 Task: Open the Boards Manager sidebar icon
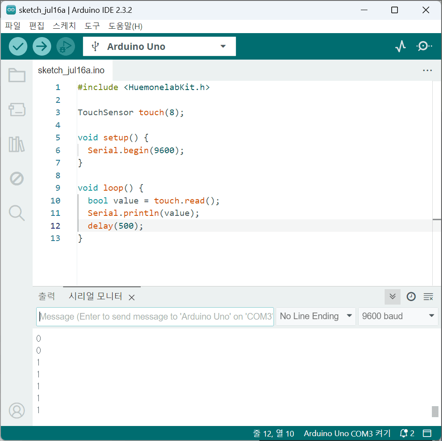(x=17, y=109)
